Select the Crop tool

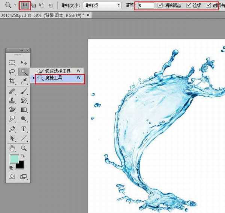click(12, 81)
